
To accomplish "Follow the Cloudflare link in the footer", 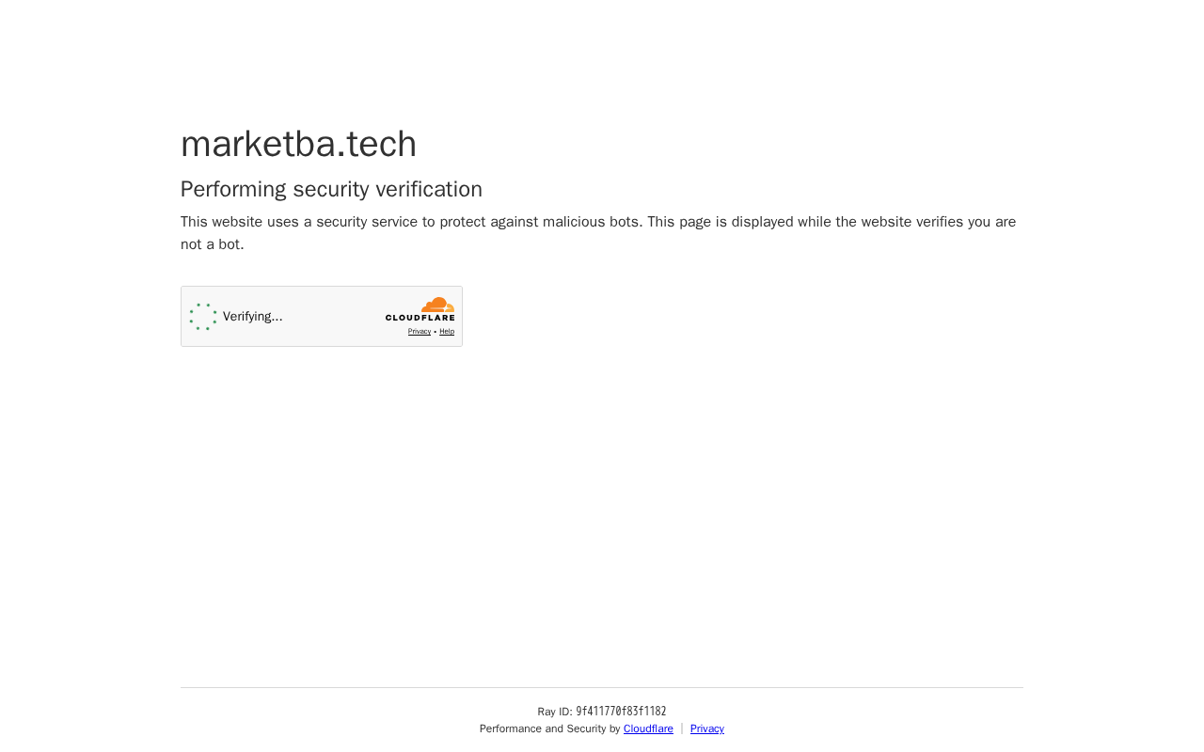I will tap(648, 728).
